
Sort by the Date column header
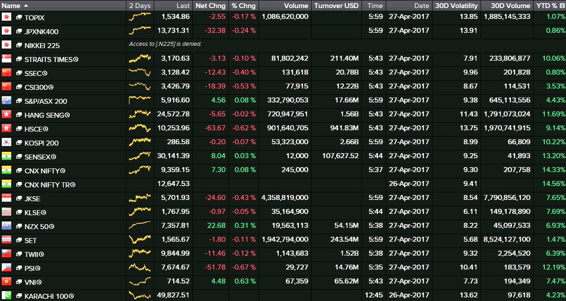(409, 6)
